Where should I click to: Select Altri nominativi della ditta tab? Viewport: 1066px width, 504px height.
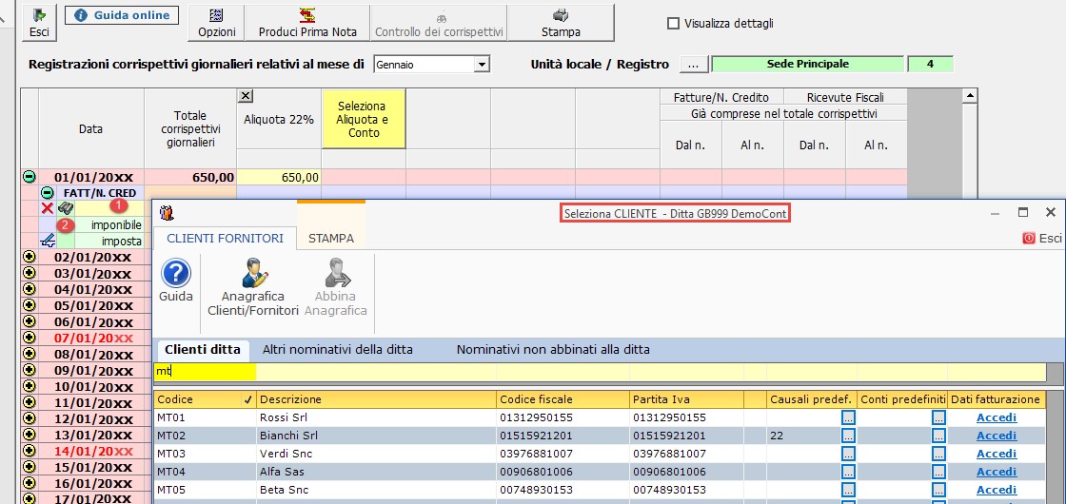338,350
